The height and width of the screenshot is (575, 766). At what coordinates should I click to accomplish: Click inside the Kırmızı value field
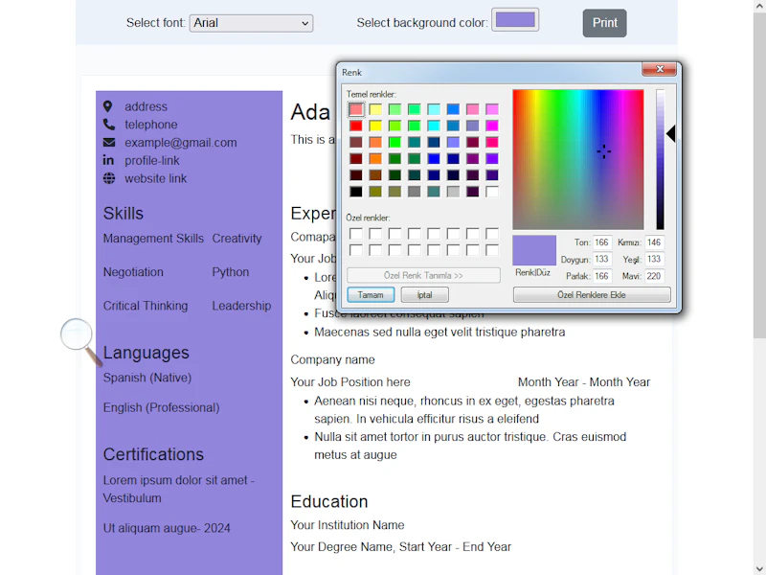[652, 242]
